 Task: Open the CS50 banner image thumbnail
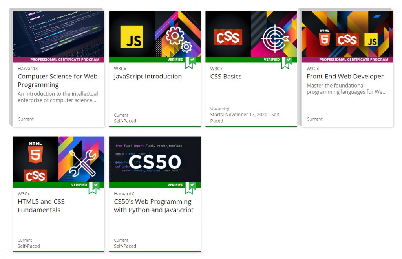click(155, 159)
